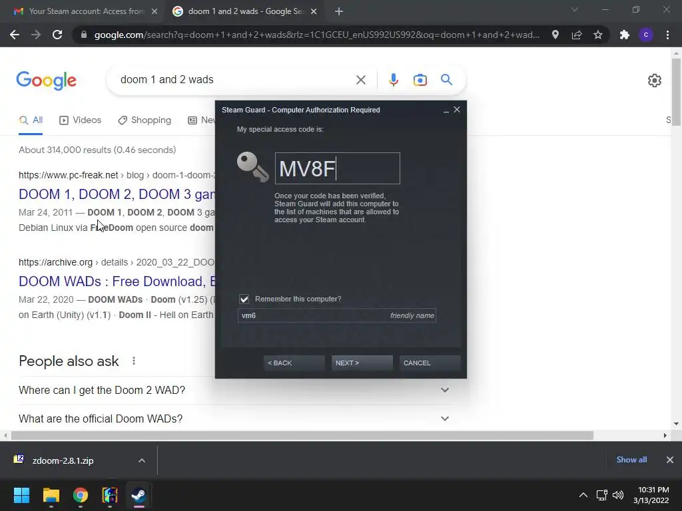Open the network icon in system tray
Screen dimensions: 682x511
pyautogui.click(x=601, y=495)
